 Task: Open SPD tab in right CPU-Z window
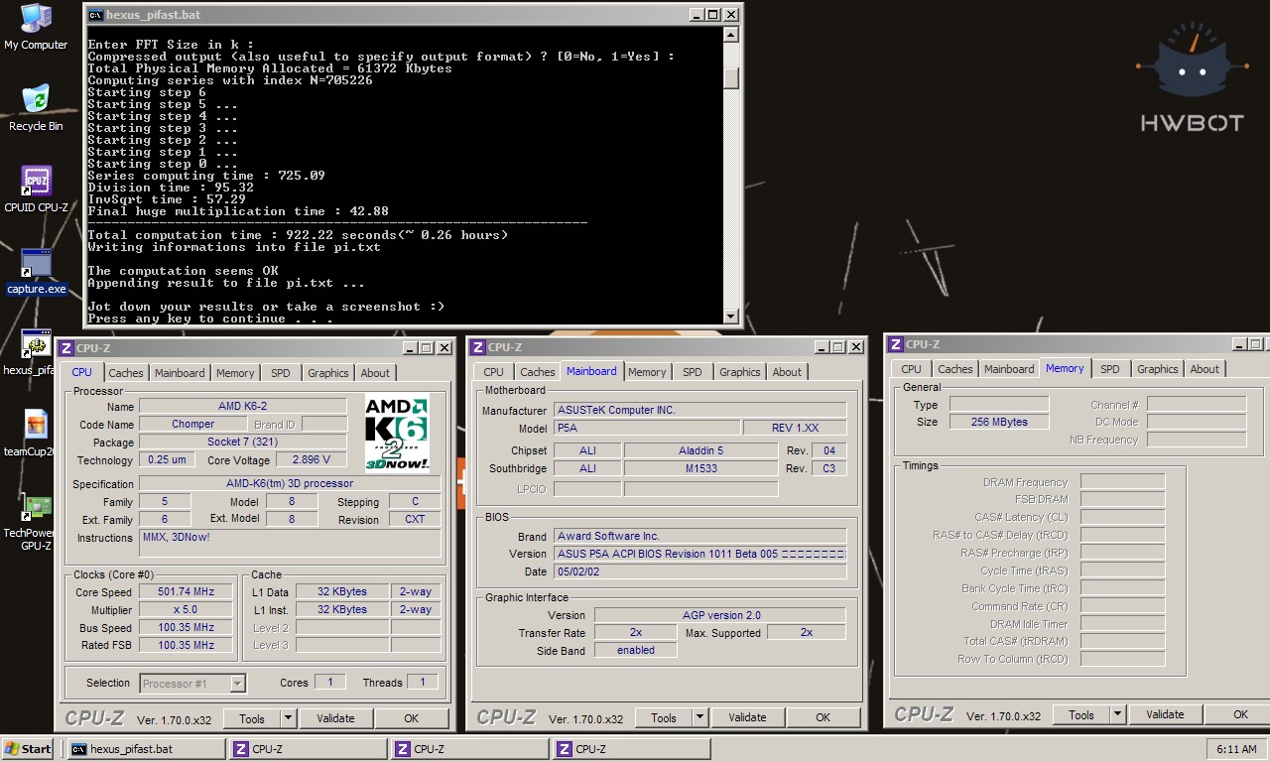1110,369
